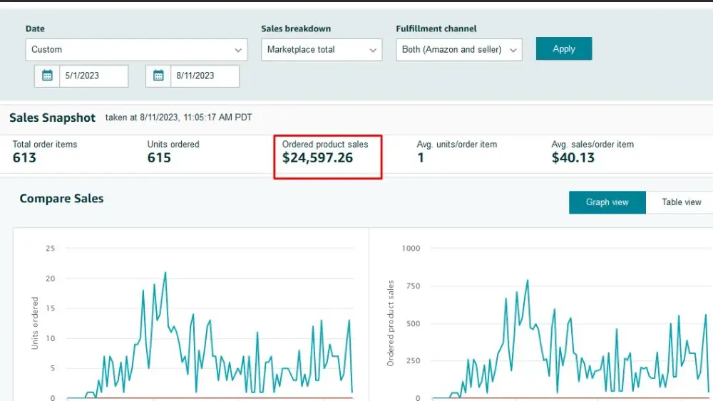Open the start date calendar icon
The image size is (713, 401).
(47, 75)
